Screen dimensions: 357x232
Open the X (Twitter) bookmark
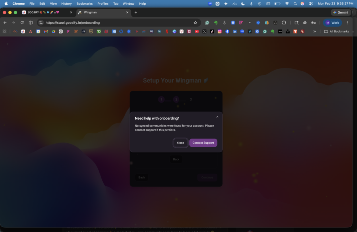point(204,31)
